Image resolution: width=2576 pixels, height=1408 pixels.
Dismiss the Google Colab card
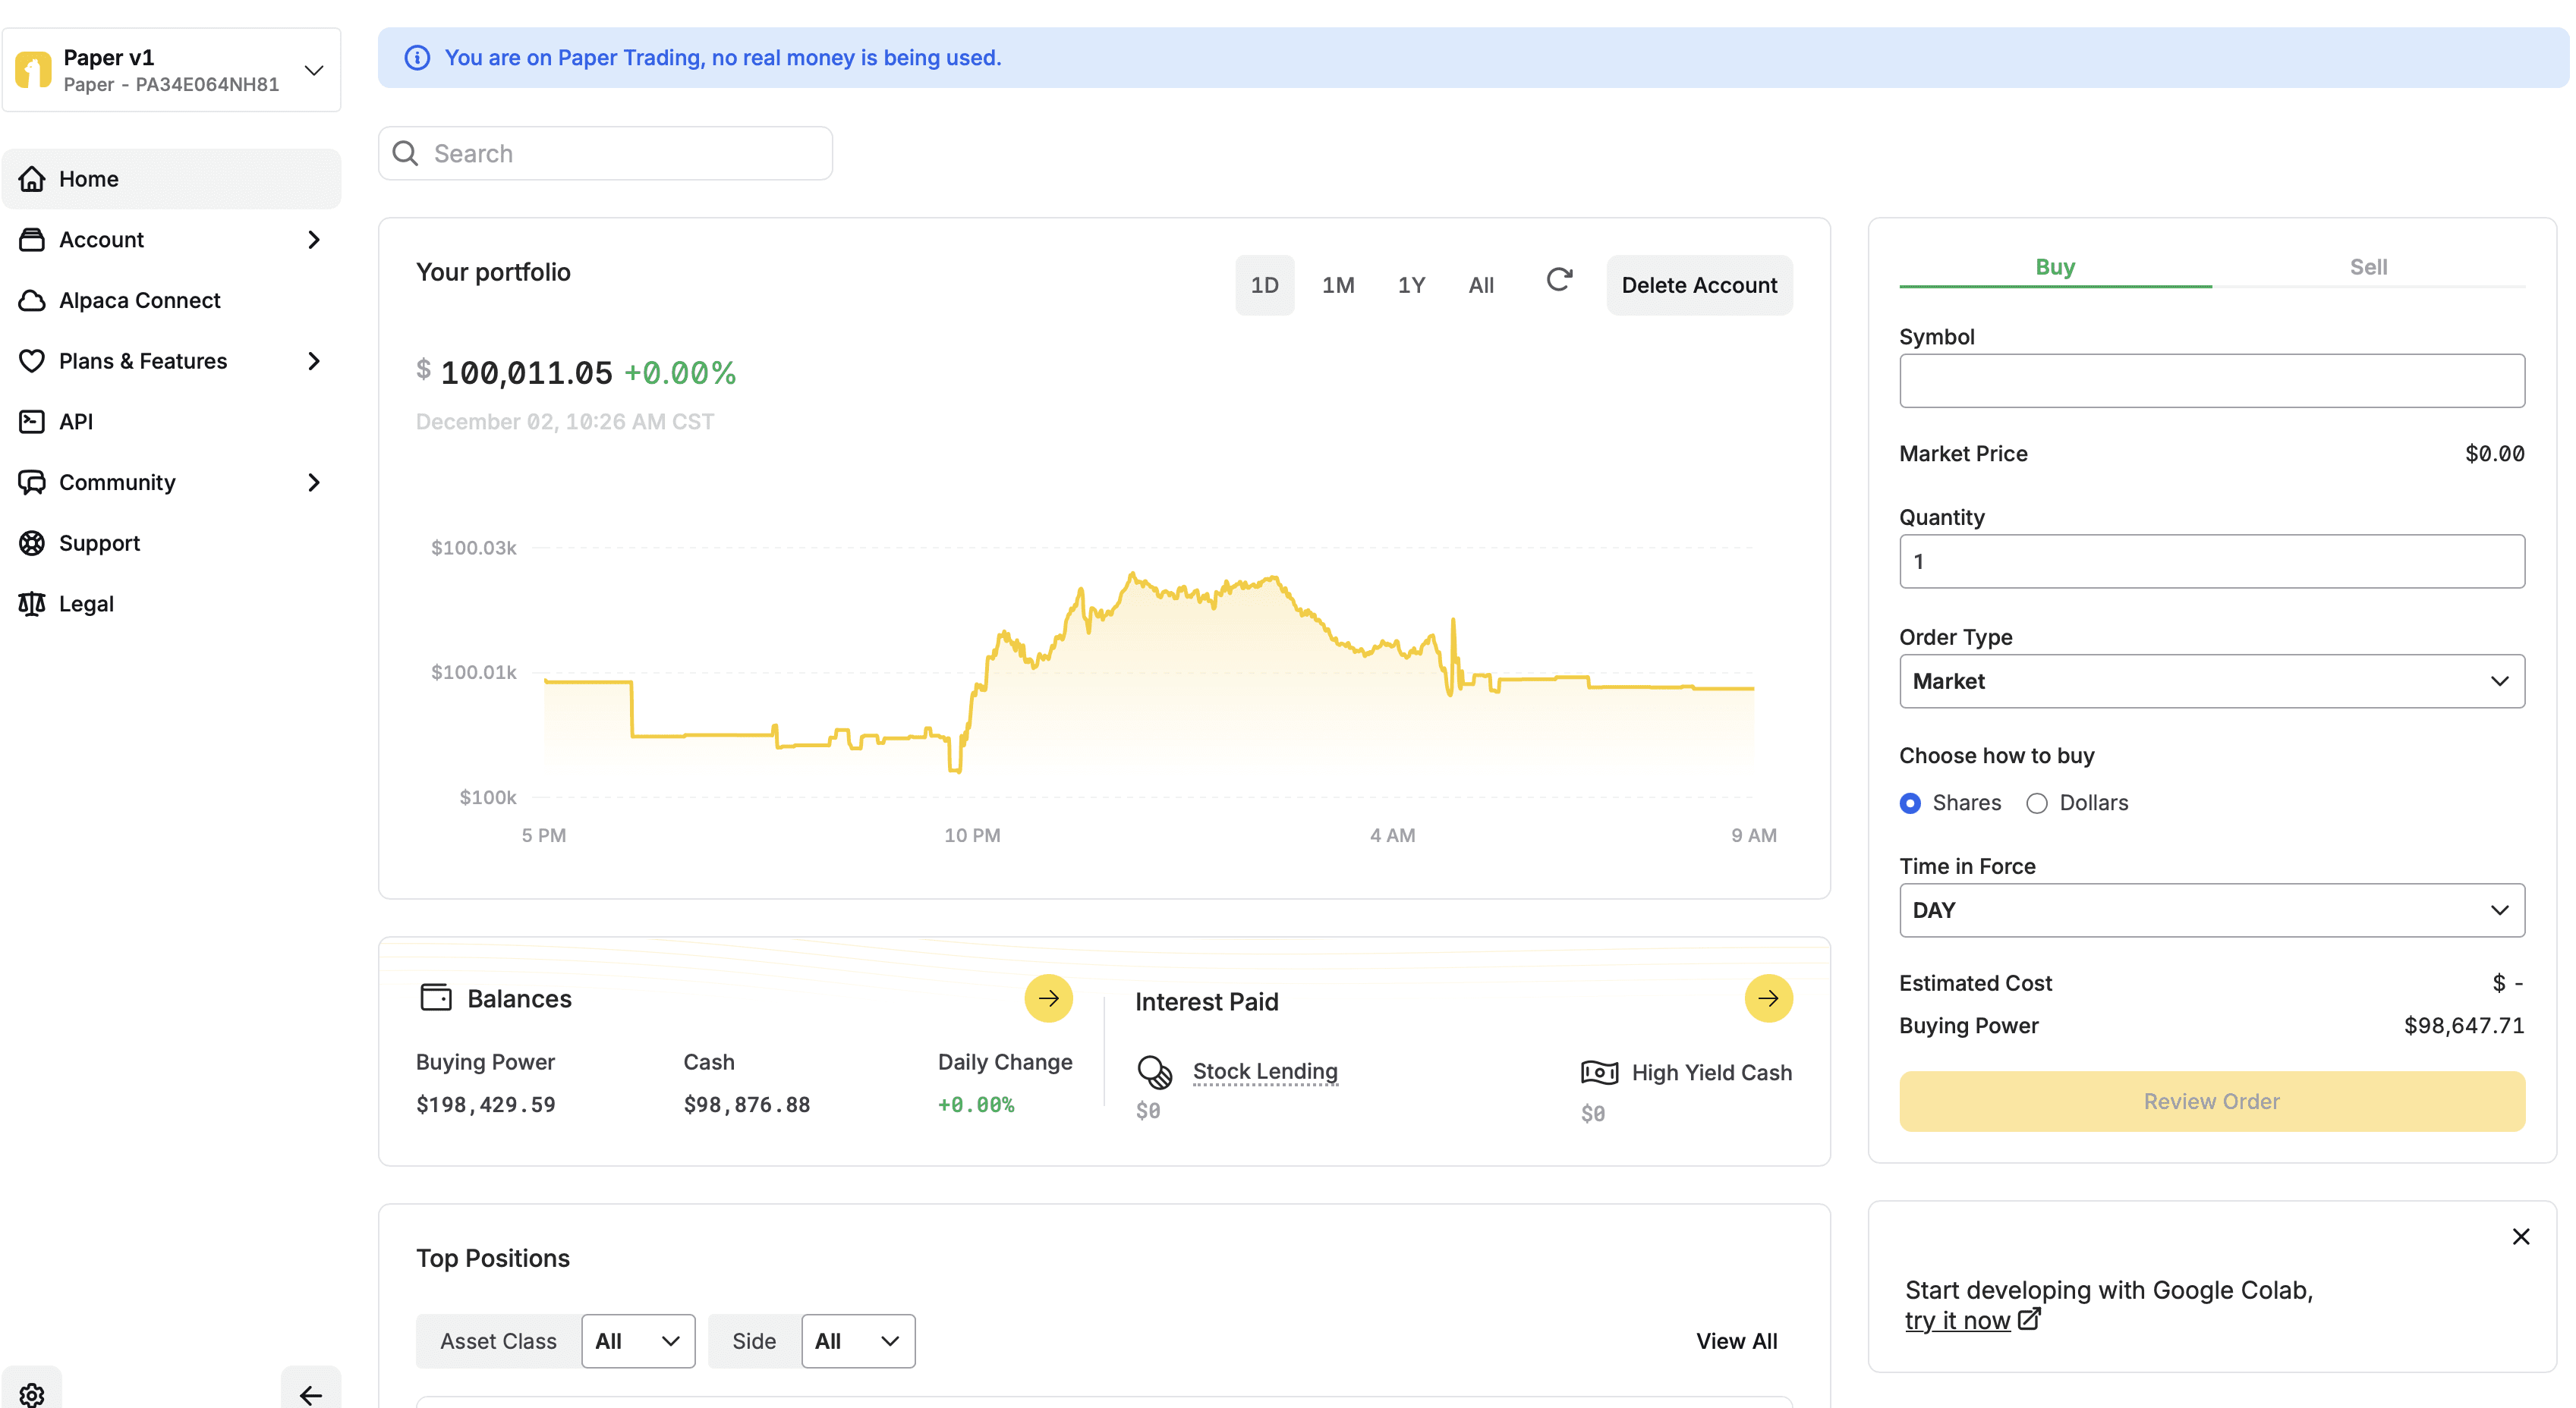click(2520, 1236)
